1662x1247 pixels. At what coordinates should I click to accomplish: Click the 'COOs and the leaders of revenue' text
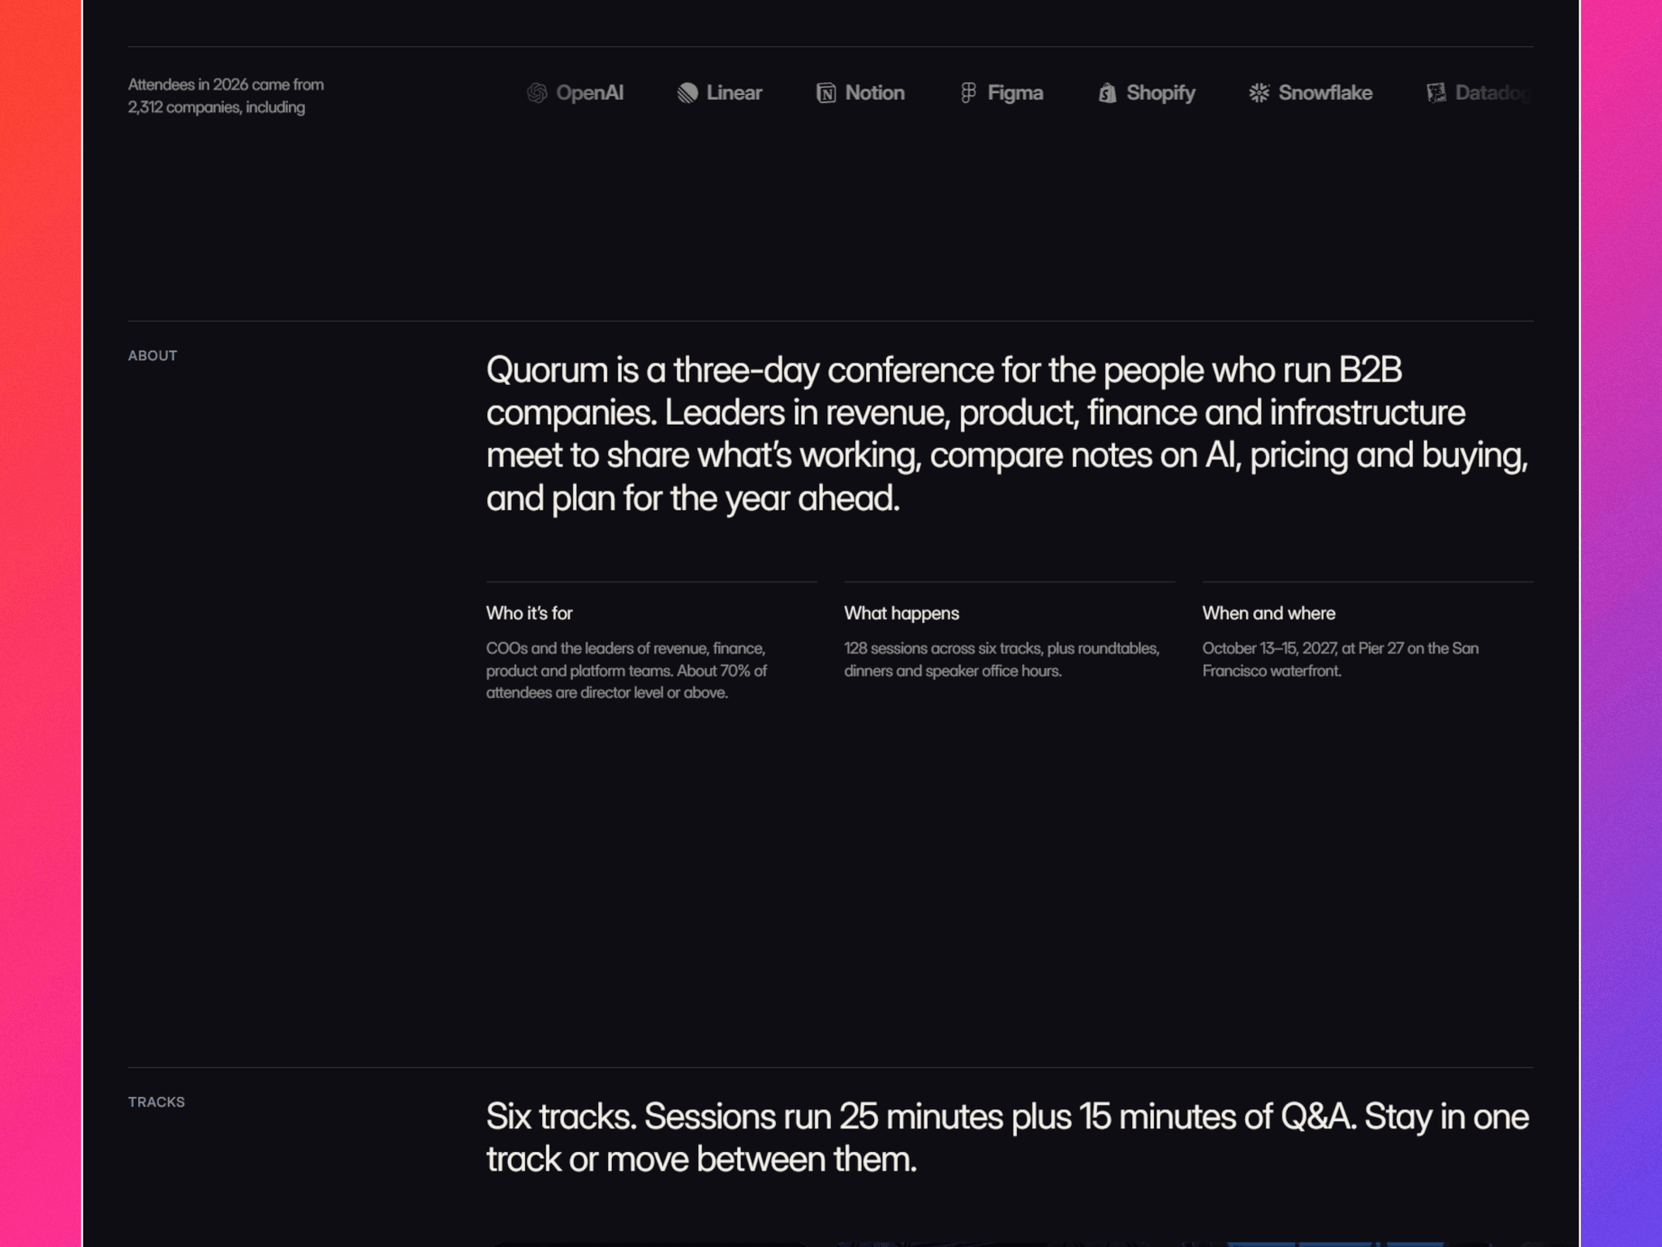626,671
